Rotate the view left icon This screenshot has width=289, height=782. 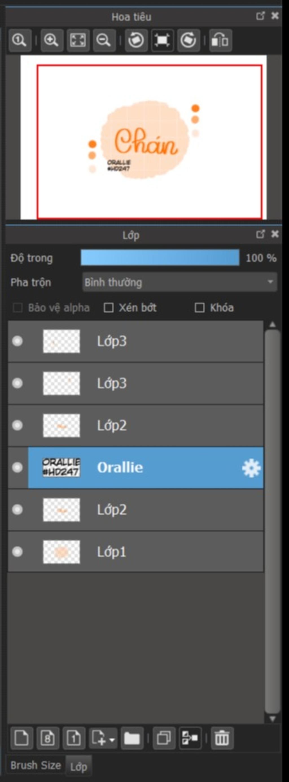136,40
